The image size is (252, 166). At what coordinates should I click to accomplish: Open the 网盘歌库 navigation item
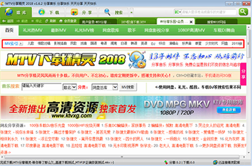111,30
